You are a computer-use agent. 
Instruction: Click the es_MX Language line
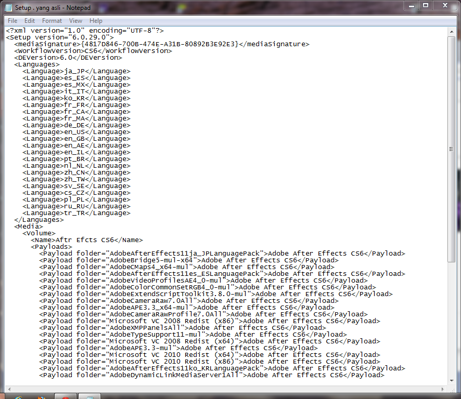click(76, 85)
